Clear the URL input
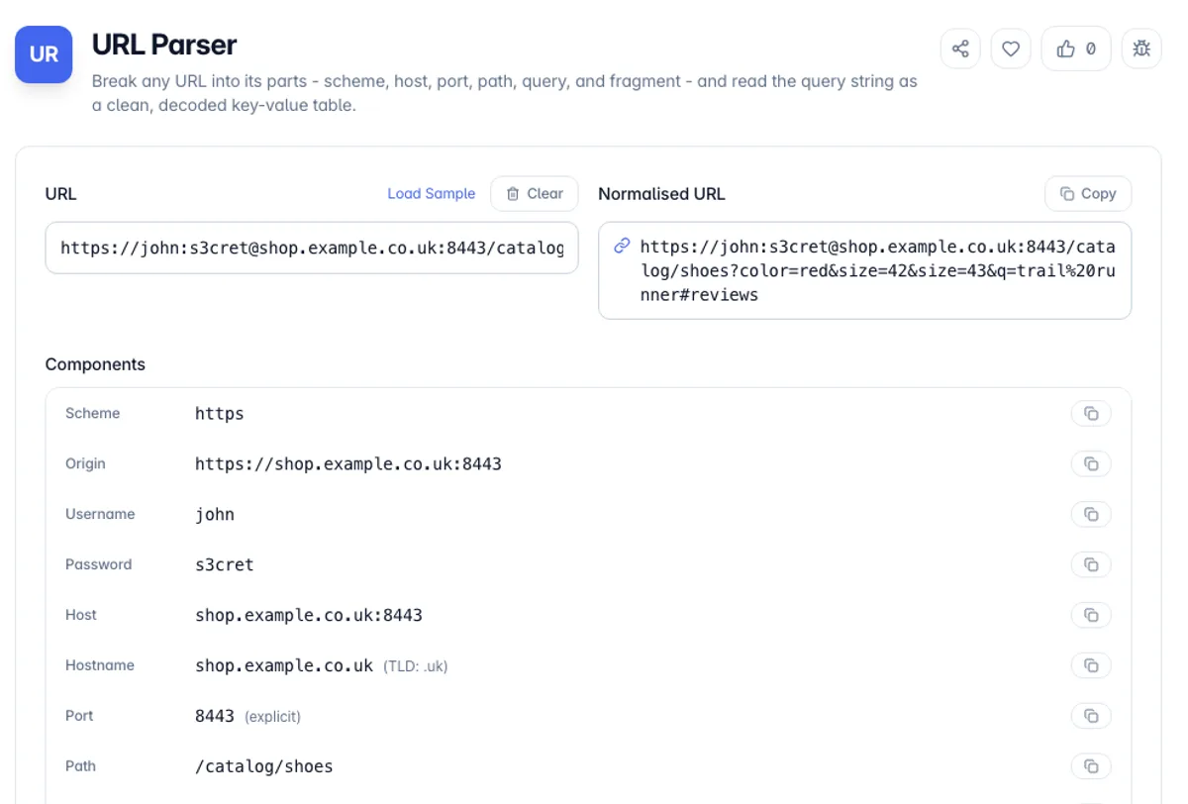The height and width of the screenshot is (804, 1188). point(535,194)
